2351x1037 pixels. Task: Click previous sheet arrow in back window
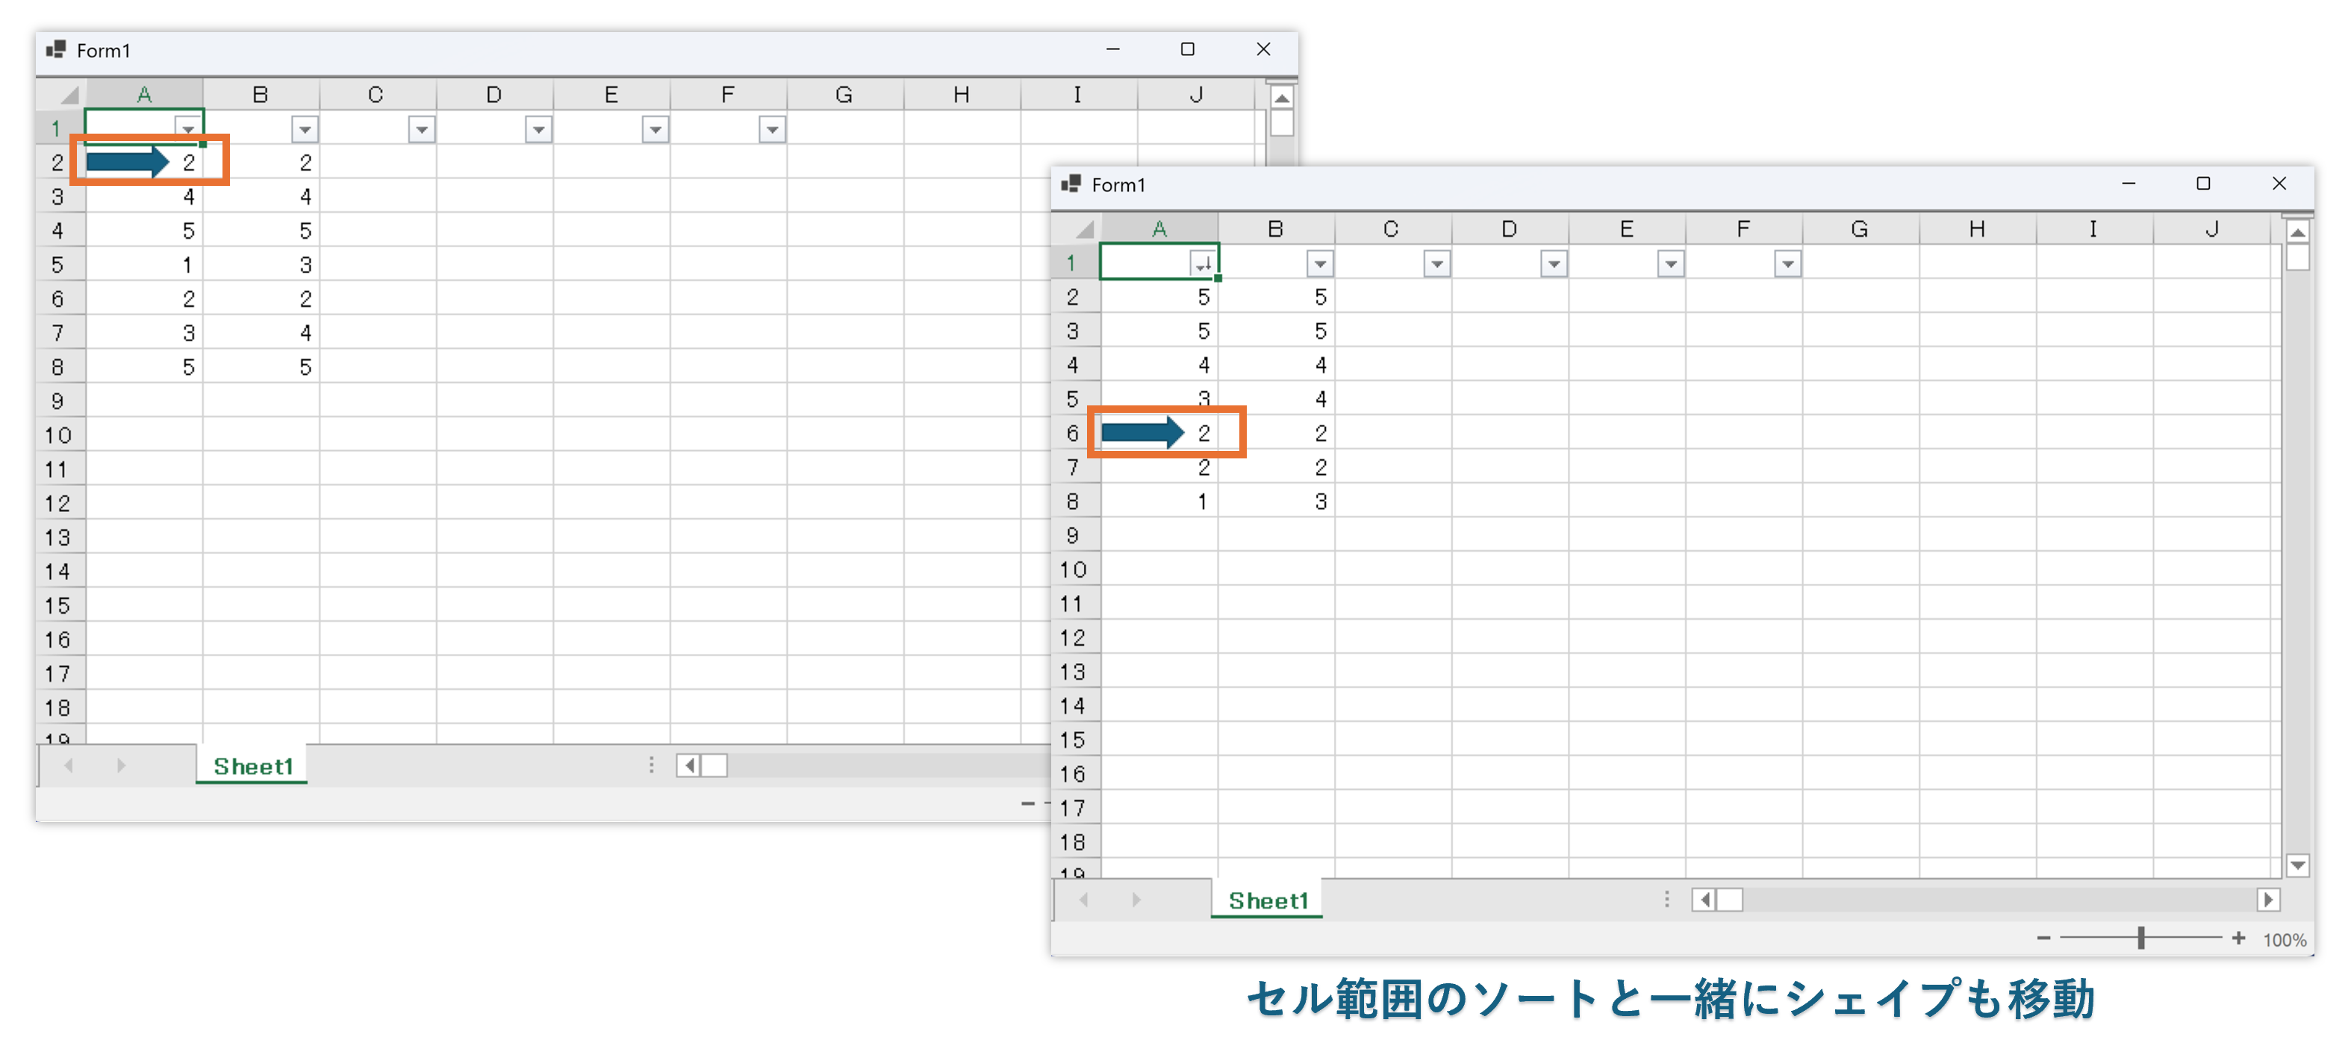(69, 766)
